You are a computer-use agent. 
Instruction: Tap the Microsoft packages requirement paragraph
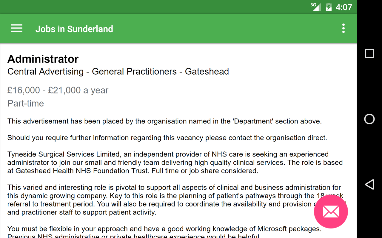tap(164, 229)
